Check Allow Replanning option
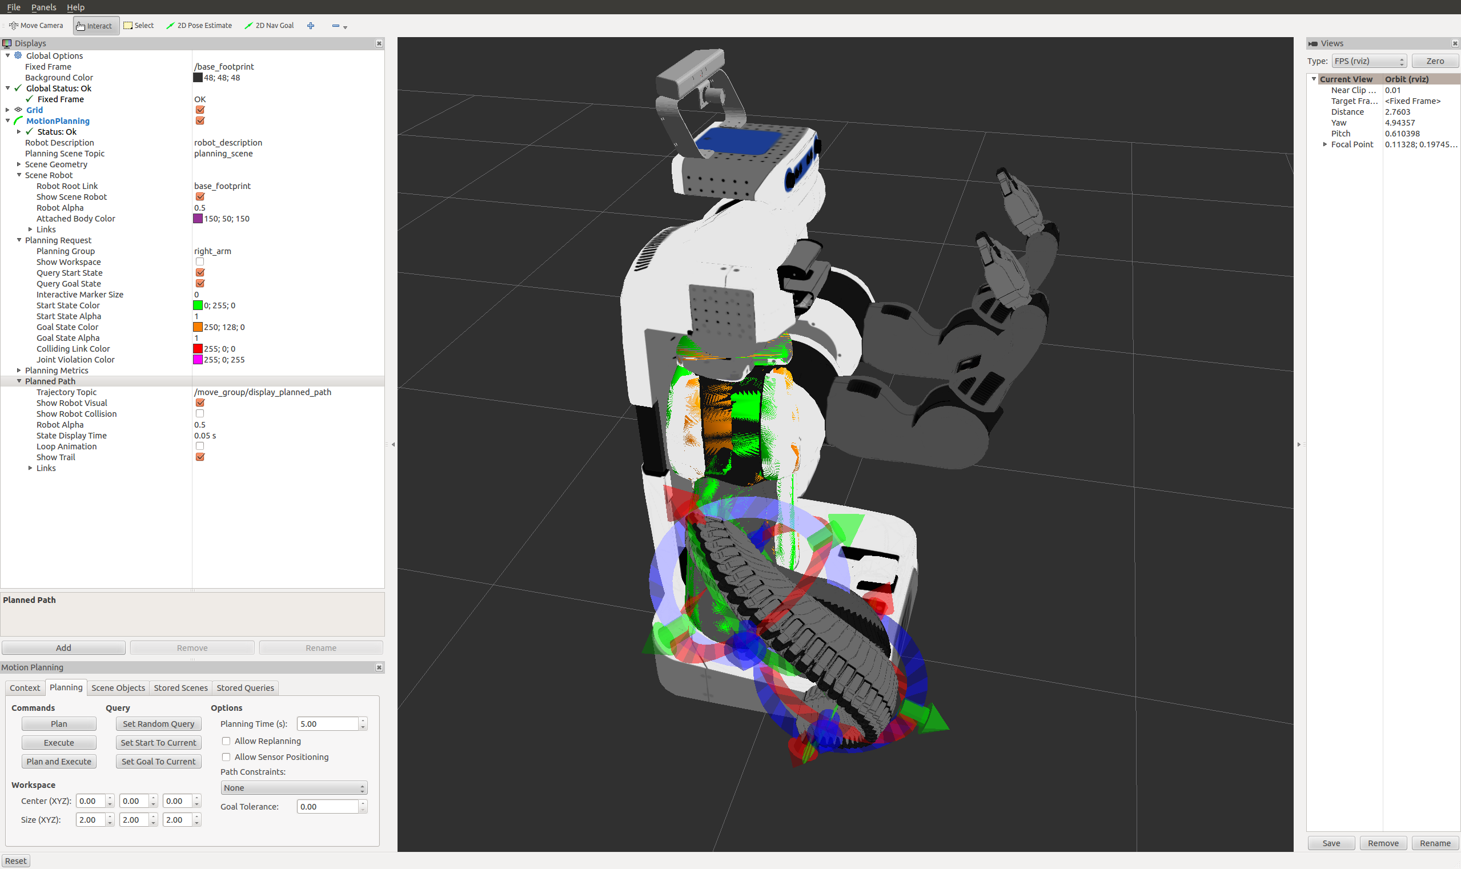The width and height of the screenshot is (1461, 869). 226,741
